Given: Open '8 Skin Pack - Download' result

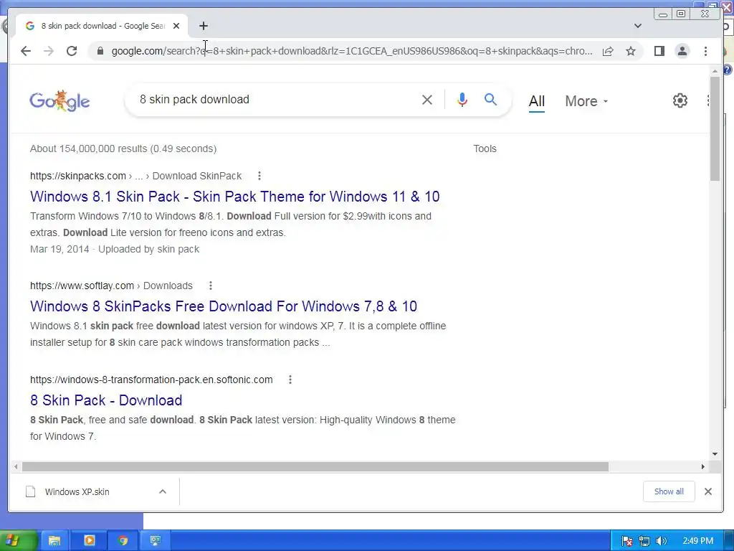Looking at the screenshot, I should pyautogui.click(x=106, y=400).
